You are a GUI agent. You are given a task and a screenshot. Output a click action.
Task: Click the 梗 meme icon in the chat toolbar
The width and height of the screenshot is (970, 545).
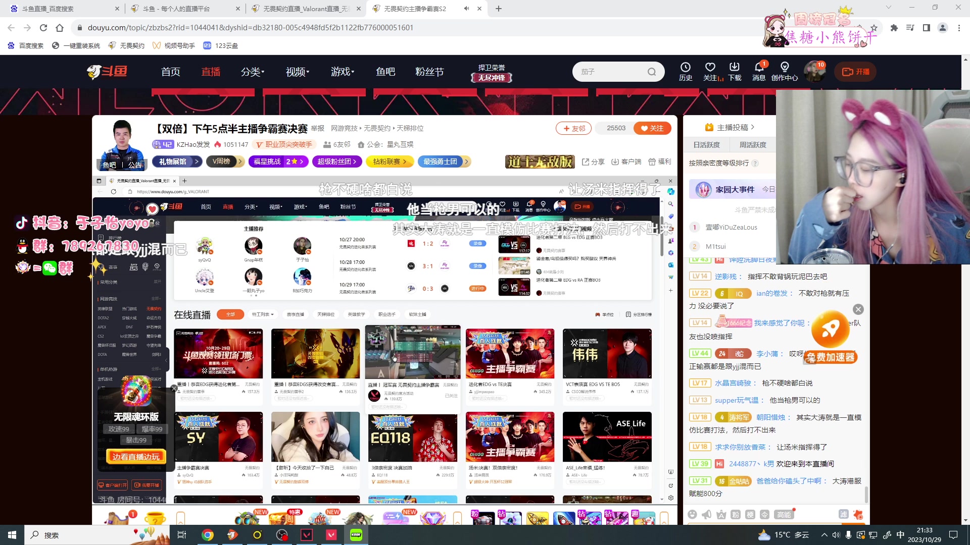tap(750, 514)
